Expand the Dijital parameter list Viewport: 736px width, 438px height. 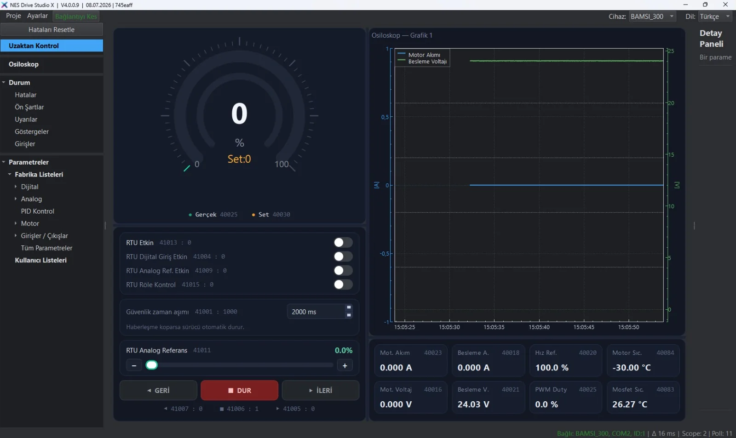(x=16, y=187)
